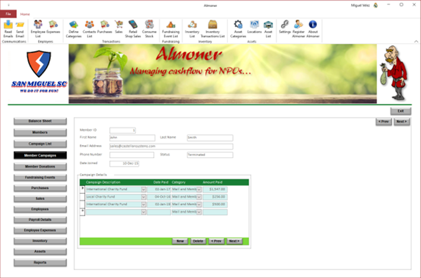Collapse the ribbon with the chevron
Viewport: 421px width, 278px height.
pos(416,41)
